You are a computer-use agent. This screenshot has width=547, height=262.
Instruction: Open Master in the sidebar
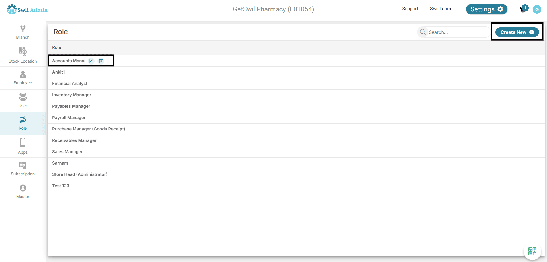(23, 192)
